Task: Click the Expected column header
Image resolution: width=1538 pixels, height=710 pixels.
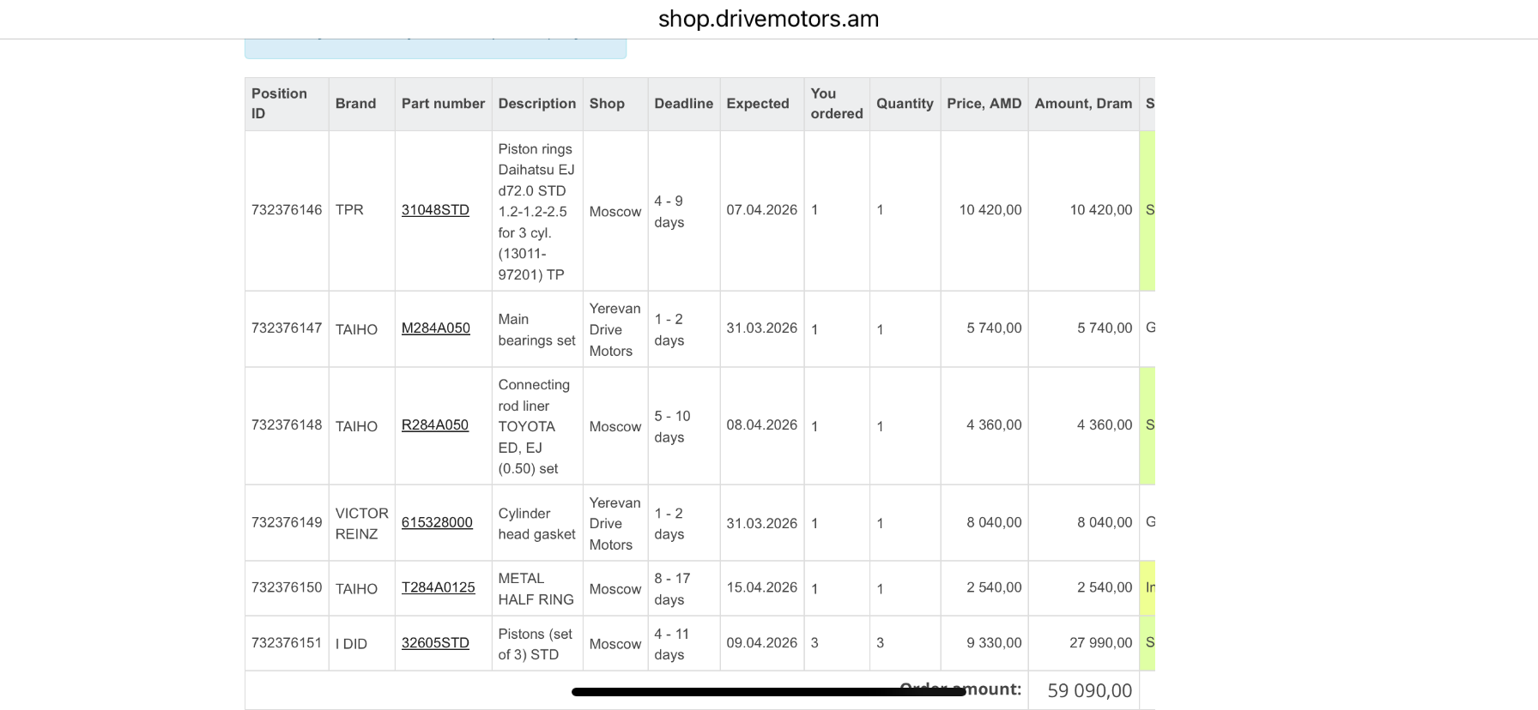Action: (757, 104)
